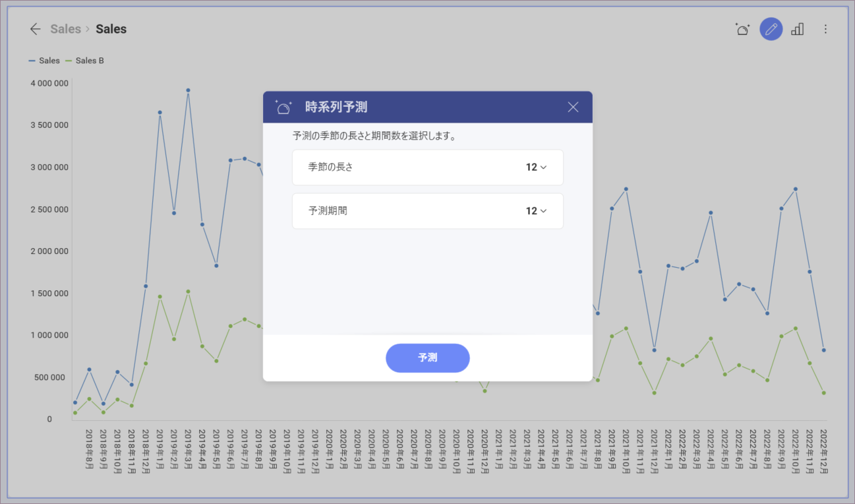Click the 1 500 000 axis label
Screen dimensions: 855x504
[49, 294]
